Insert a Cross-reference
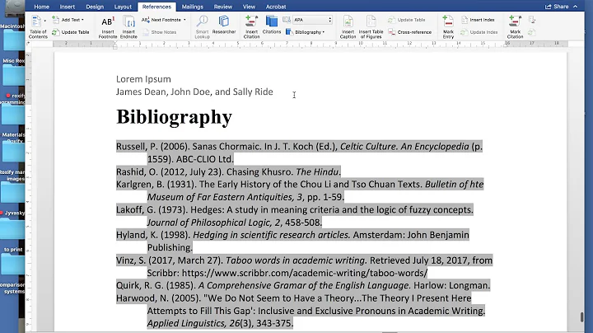 point(409,32)
